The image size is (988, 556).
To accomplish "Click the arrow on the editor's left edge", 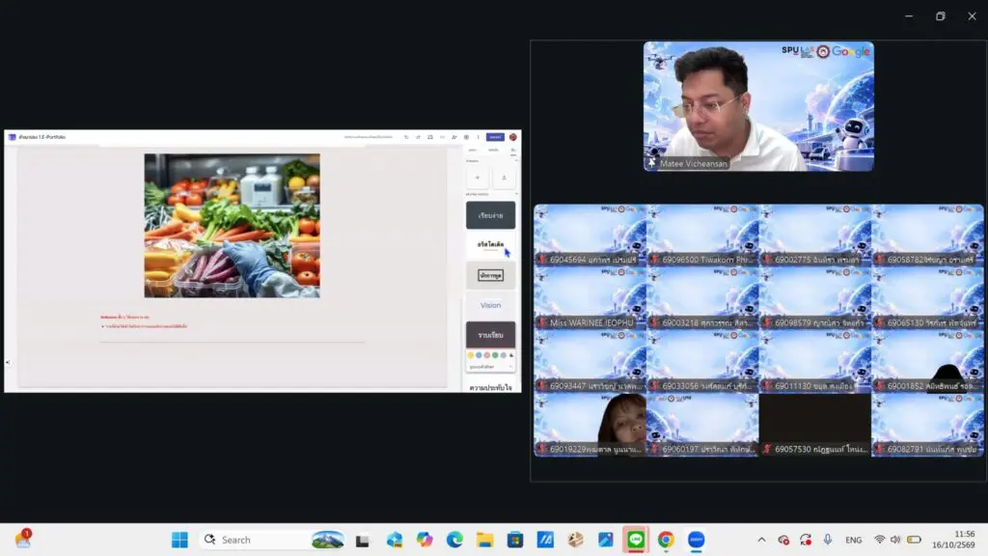I will [x=8, y=362].
